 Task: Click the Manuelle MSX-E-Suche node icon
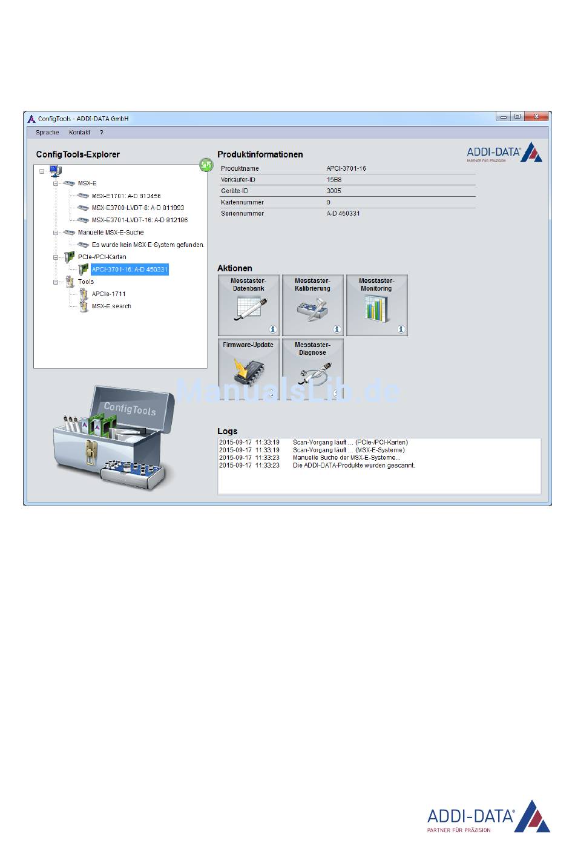tap(69, 233)
